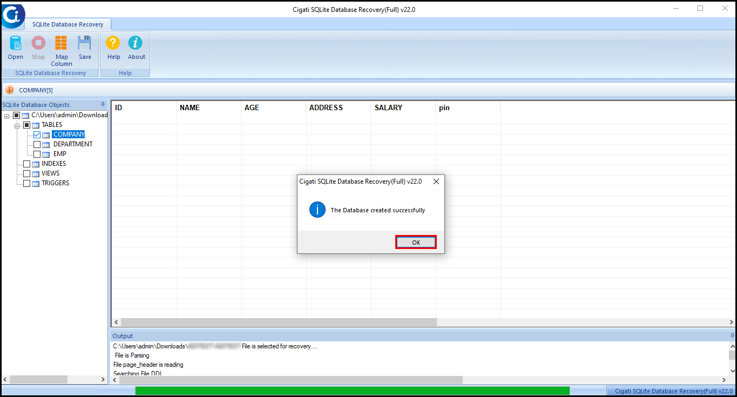Click the AGE column header
The width and height of the screenshot is (737, 397).
(274, 107)
